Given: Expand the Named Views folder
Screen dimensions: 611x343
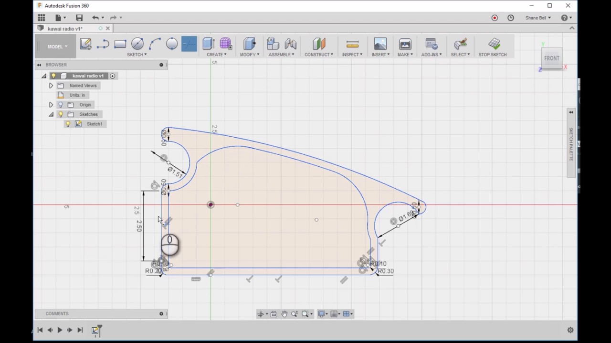Looking at the screenshot, I should coord(51,86).
